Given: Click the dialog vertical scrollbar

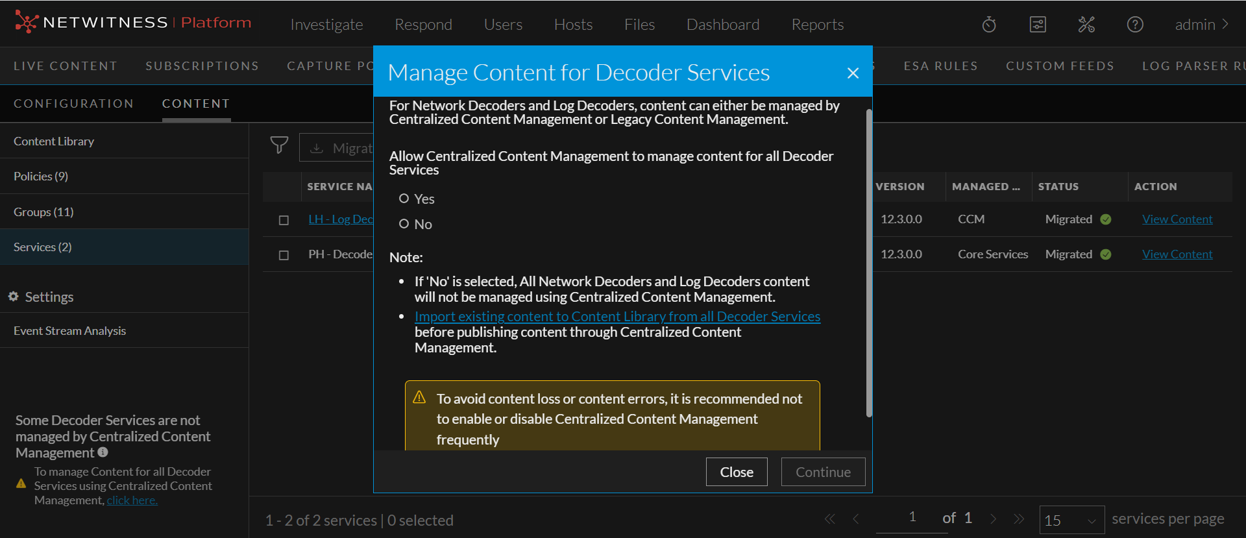Looking at the screenshot, I should pyautogui.click(x=869, y=263).
